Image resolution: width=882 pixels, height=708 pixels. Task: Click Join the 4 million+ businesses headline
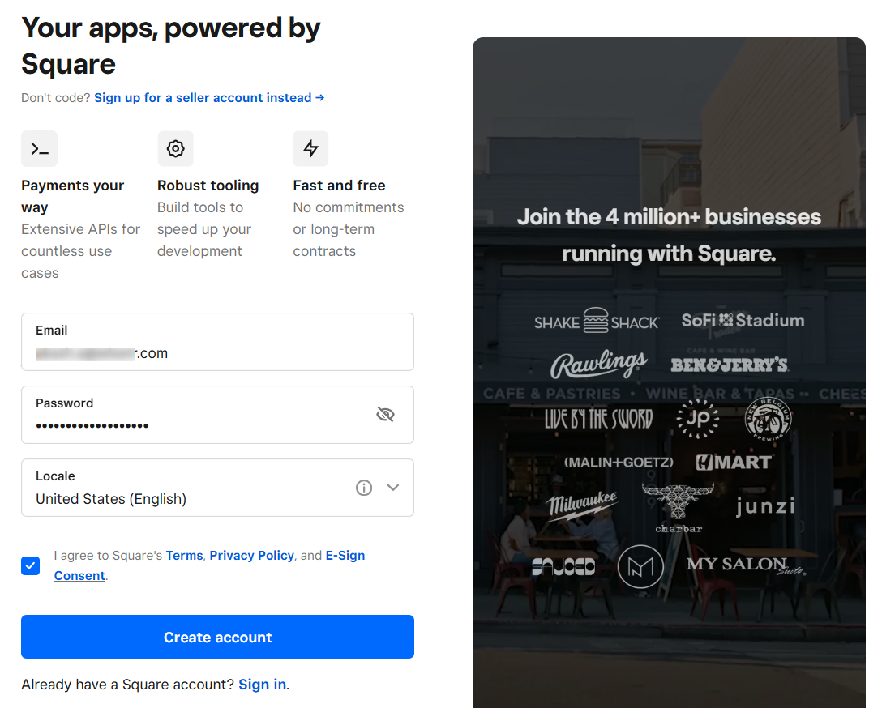click(669, 235)
